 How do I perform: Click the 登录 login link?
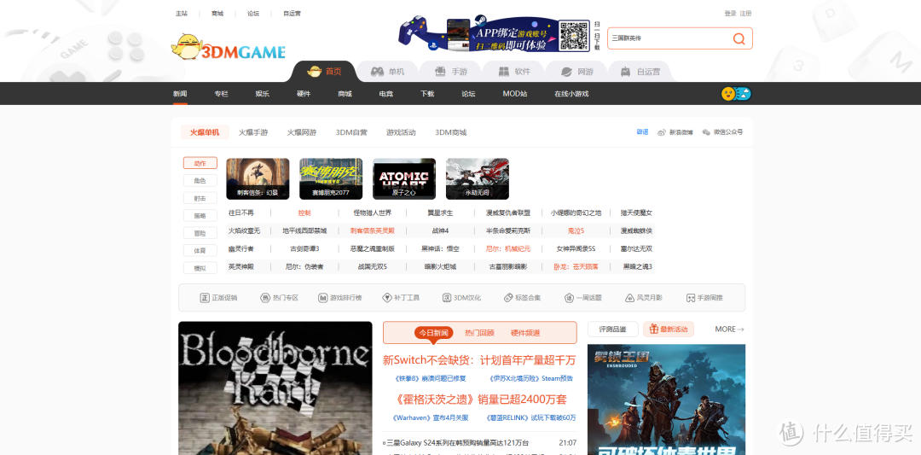click(730, 14)
